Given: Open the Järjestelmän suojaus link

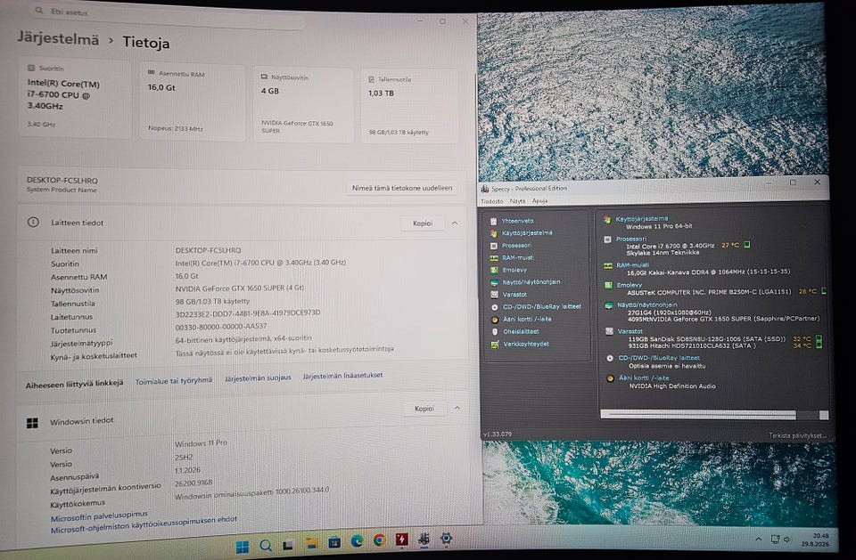Looking at the screenshot, I should (258, 377).
